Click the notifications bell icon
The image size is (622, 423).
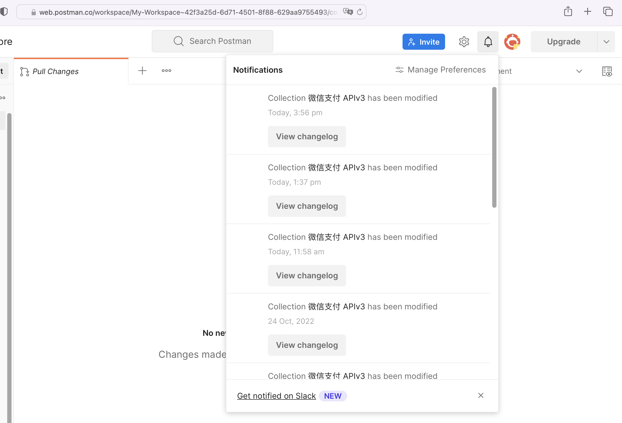[x=488, y=42]
